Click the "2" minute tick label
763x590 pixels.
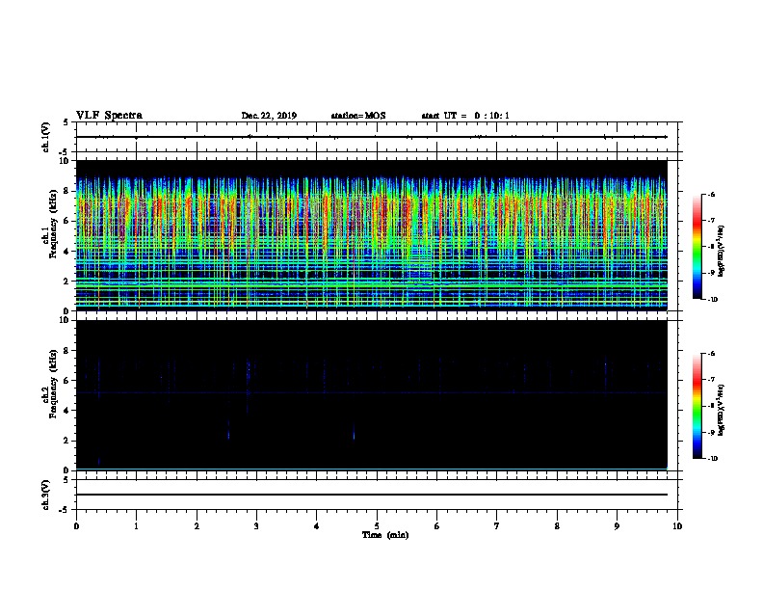197,526
